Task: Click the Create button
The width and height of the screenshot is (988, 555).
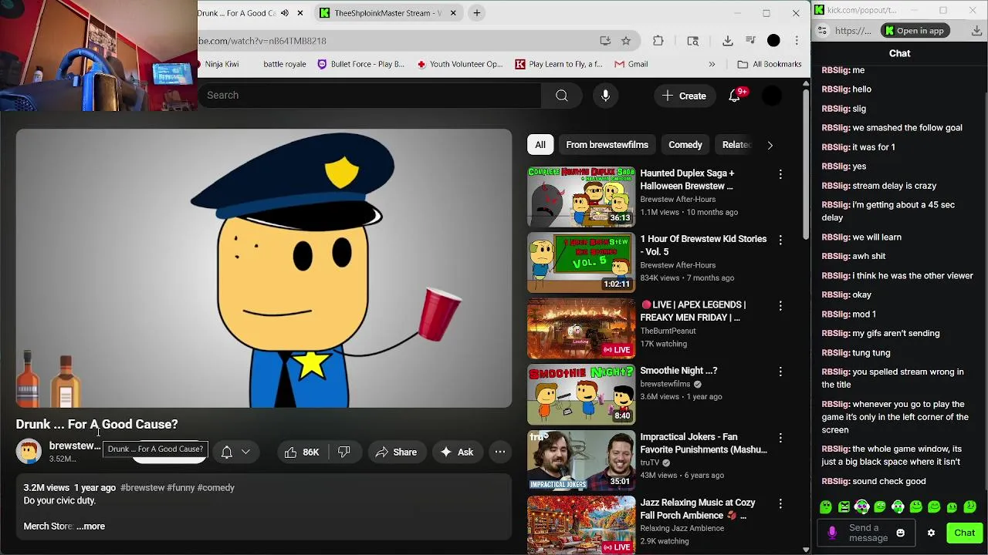Action: [684, 96]
